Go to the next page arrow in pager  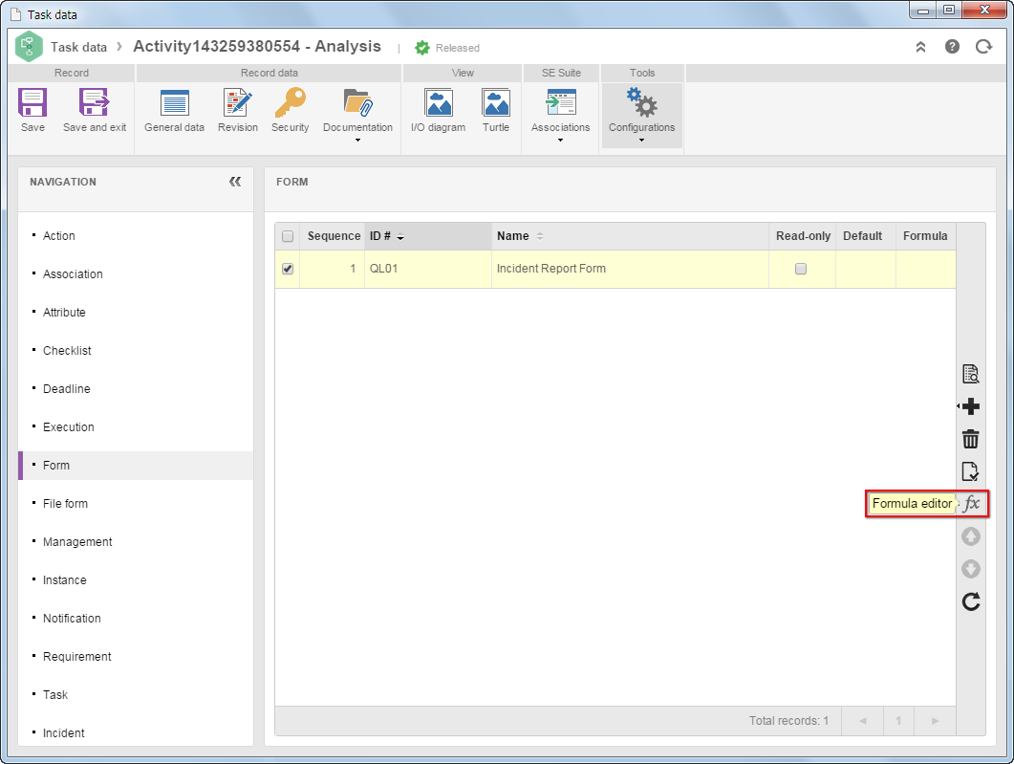pyautogui.click(x=935, y=721)
